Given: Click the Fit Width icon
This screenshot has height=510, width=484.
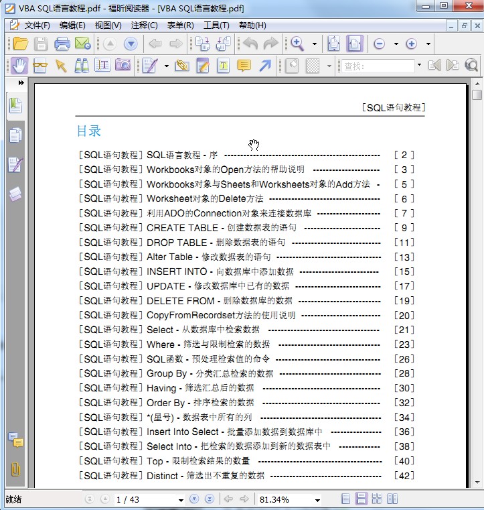Looking at the screenshot, I should tap(354, 44).
